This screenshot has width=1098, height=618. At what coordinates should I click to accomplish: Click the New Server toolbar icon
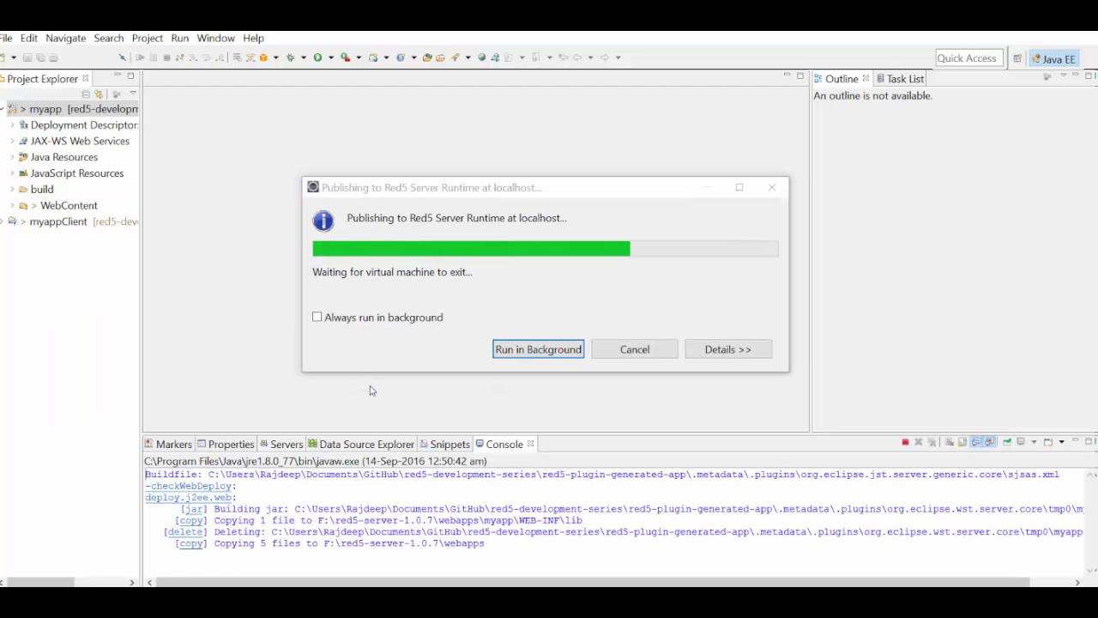point(373,58)
